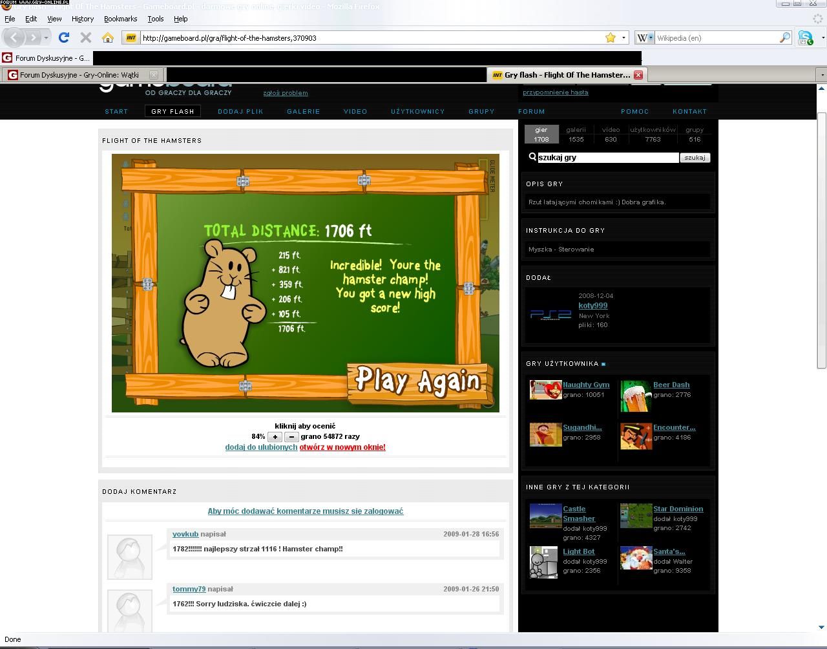The width and height of the screenshot is (827, 649).
Task: Click the search magnifier in Wikipedia box
Action: click(784, 37)
